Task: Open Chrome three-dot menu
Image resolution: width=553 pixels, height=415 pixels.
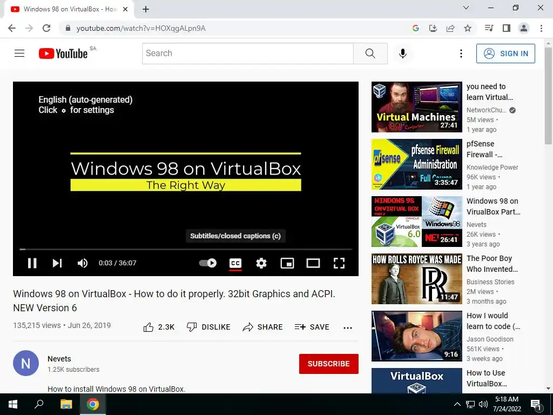Action: pyautogui.click(x=541, y=28)
